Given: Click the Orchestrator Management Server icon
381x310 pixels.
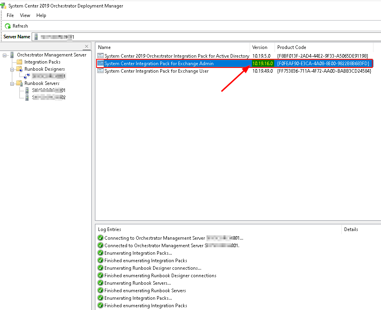Looking at the screenshot, I should point(11,55).
